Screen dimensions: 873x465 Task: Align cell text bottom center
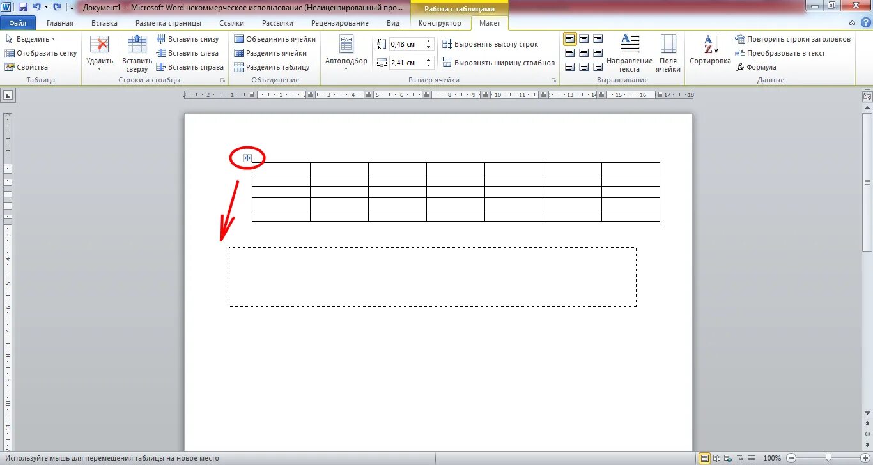coord(583,67)
